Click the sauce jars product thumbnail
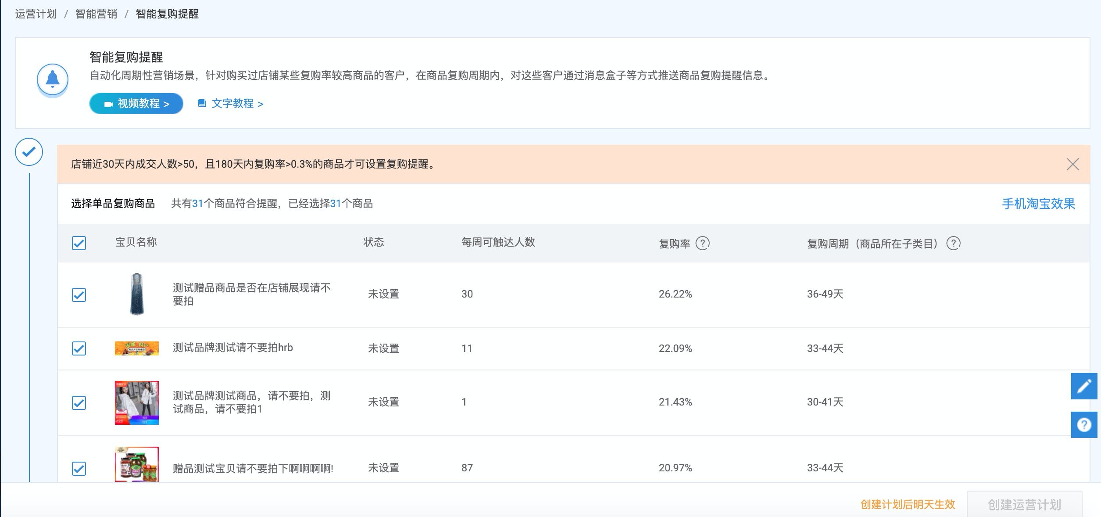1101x517 pixels. pyautogui.click(x=137, y=464)
